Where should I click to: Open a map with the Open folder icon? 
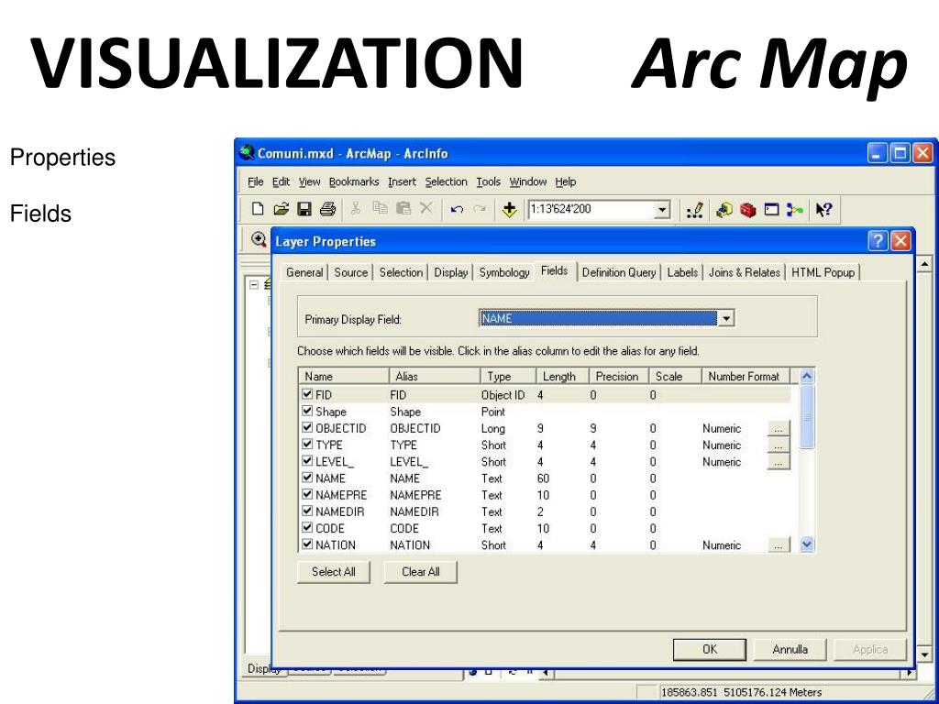click(281, 209)
